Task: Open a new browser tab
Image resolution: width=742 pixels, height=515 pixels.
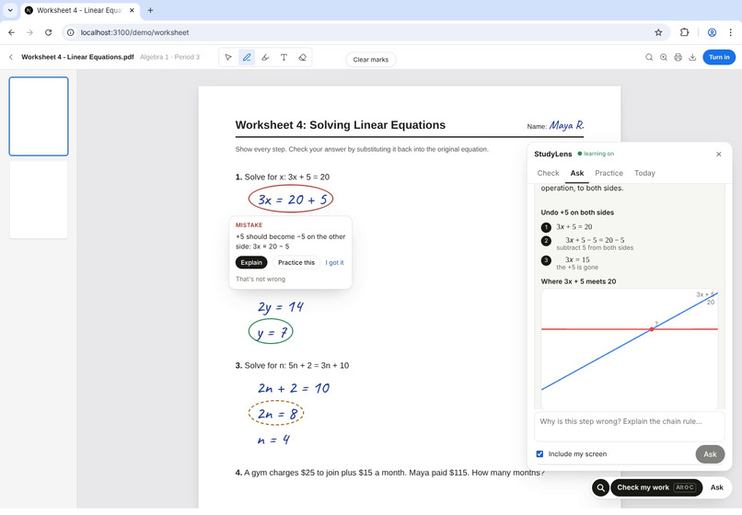Action: (x=150, y=10)
